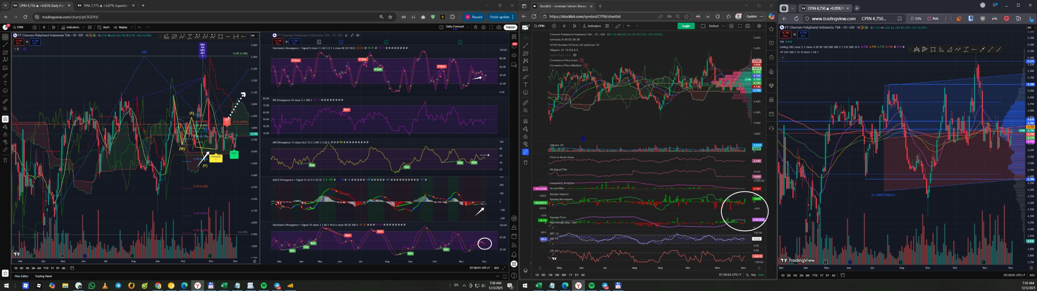1037x291 pixels.
Task: Select 6M range in Stockbit bottom bar
Action: coord(564,275)
